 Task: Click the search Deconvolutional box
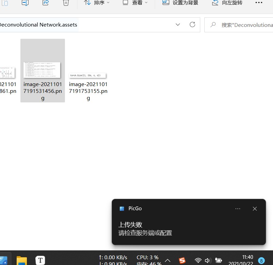[239, 25]
